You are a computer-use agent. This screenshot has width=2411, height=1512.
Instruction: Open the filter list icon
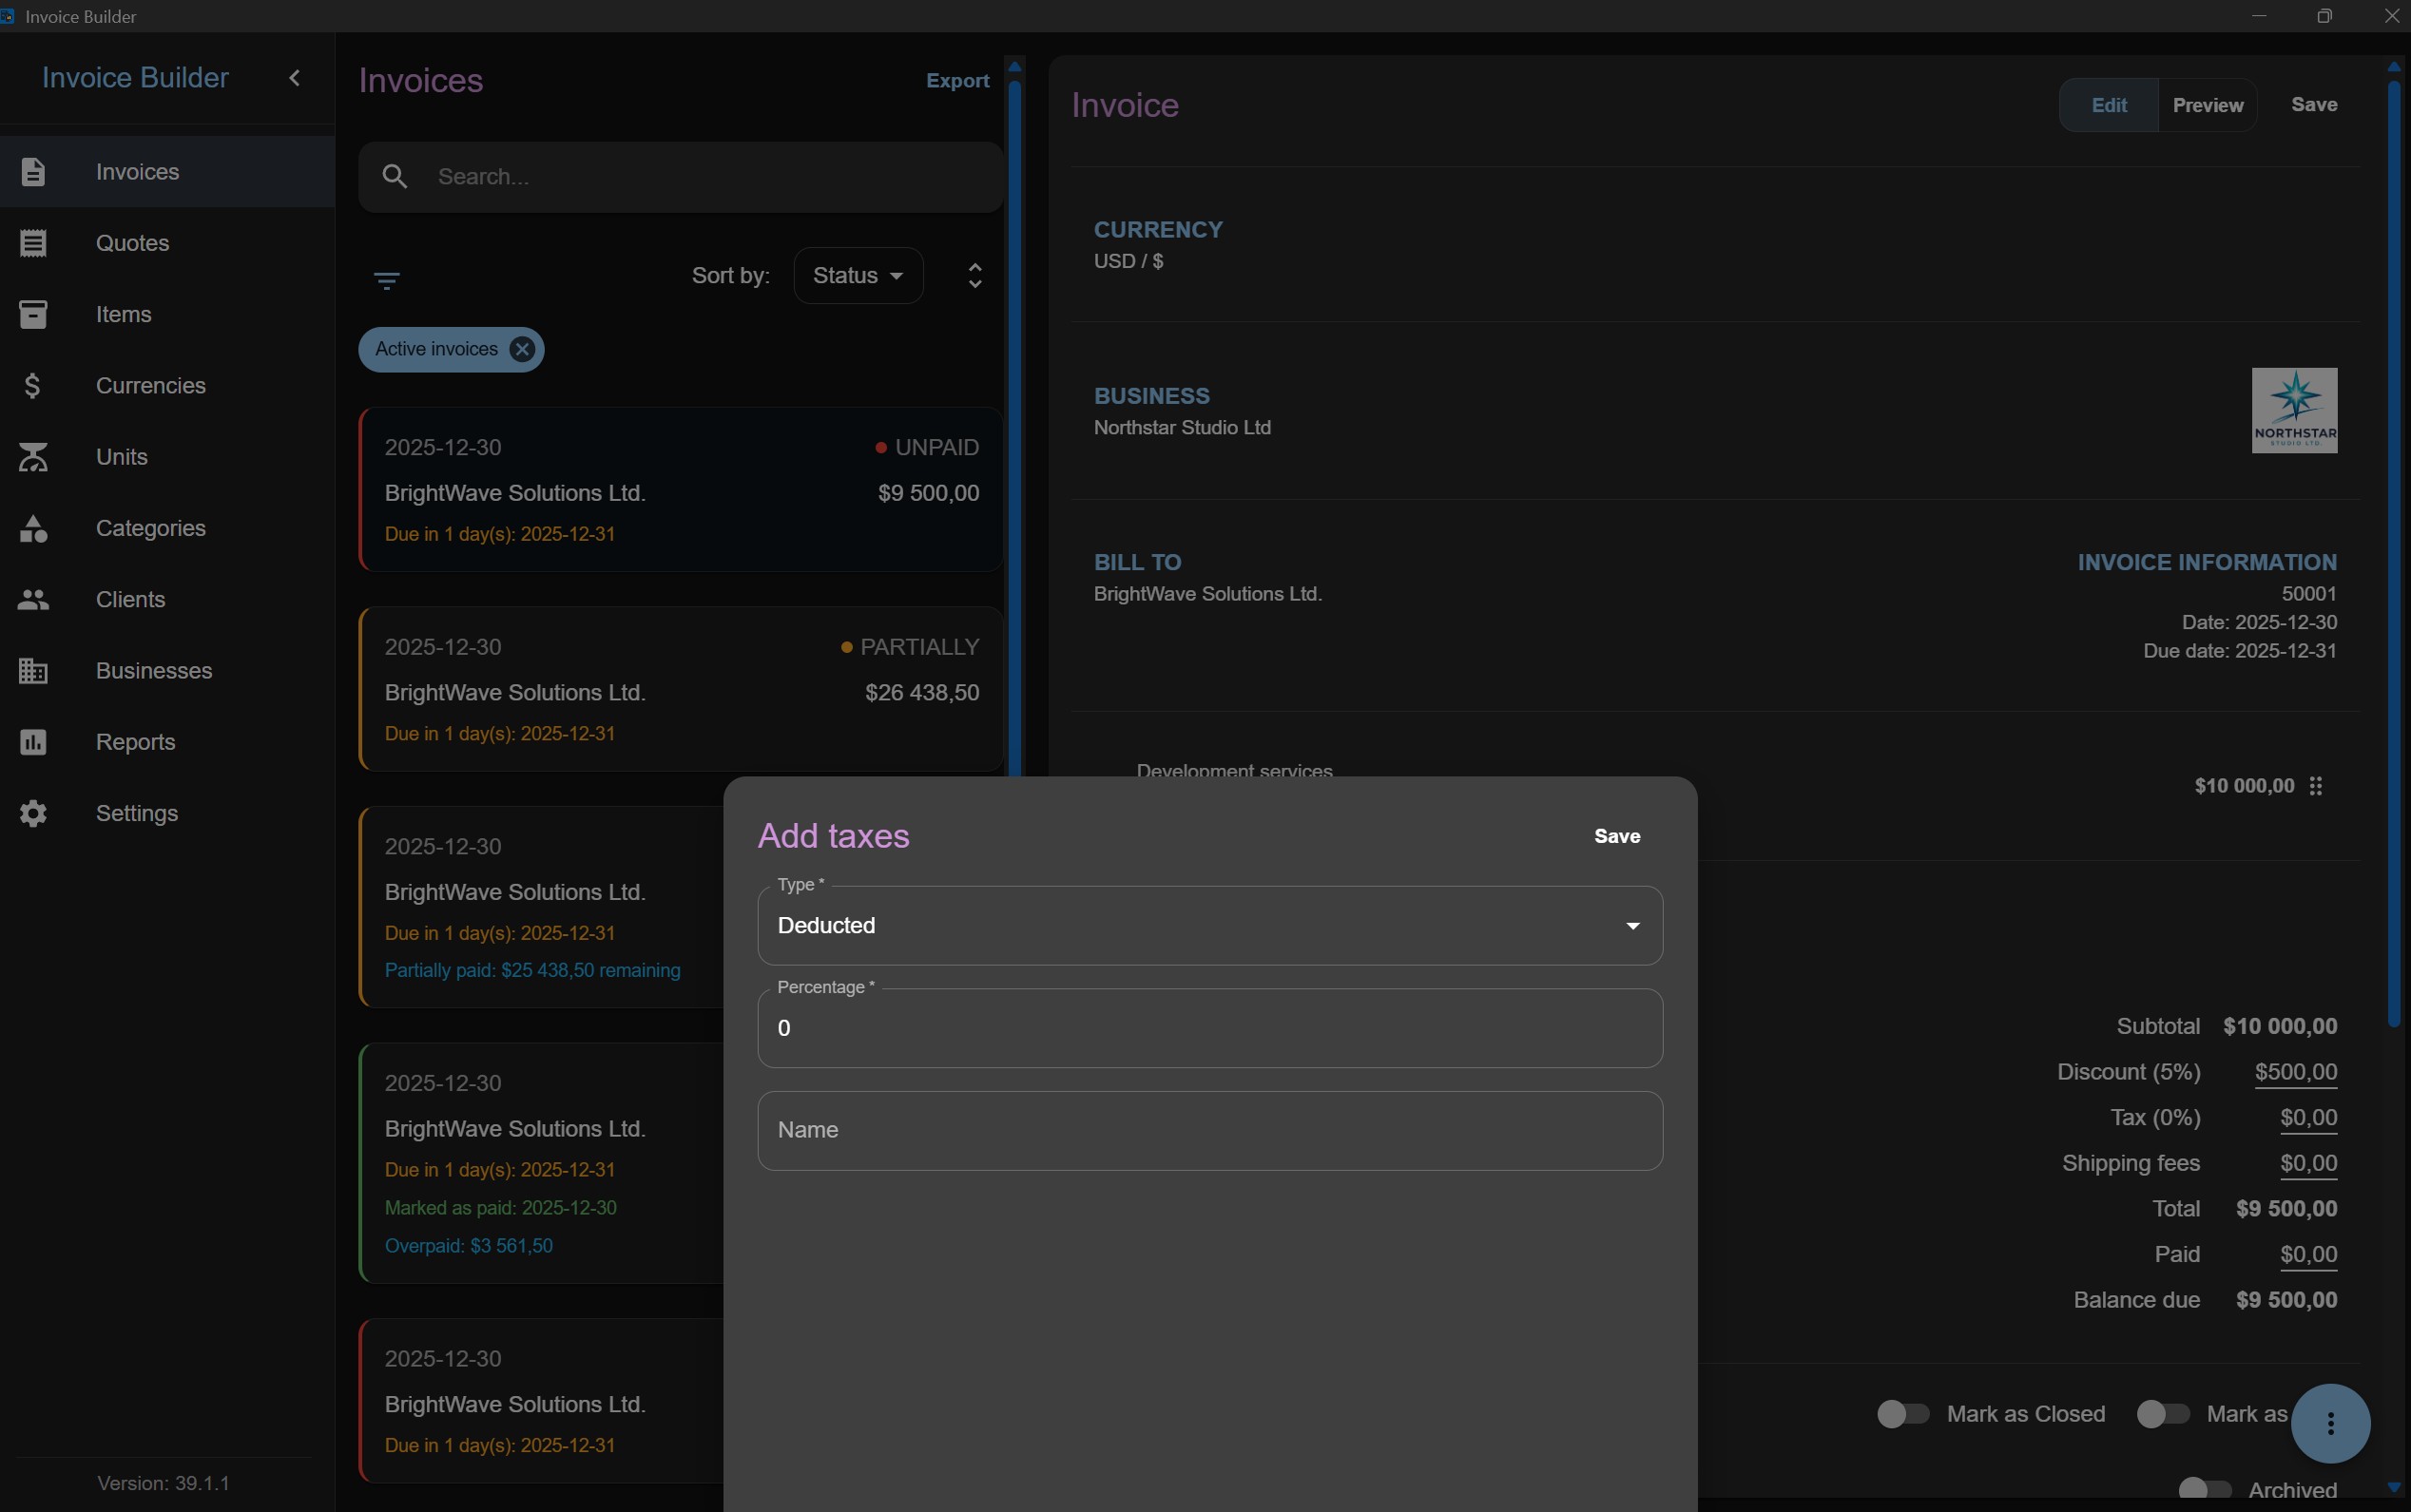pos(387,280)
